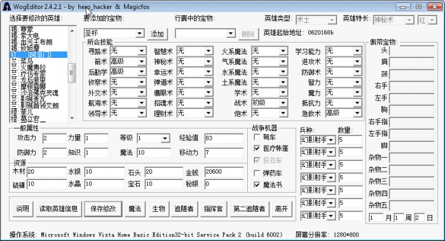Click the 第二追随者 button
This screenshot has width=445, height=241.
click(249, 209)
